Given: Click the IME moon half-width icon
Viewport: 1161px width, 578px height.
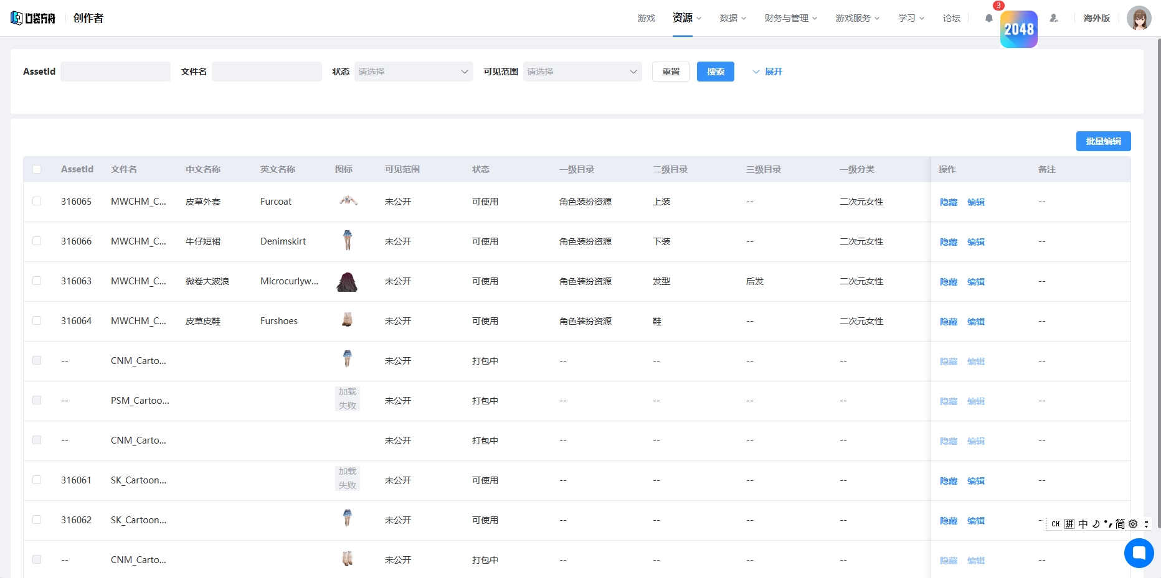Looking at the screenshot, I should click(1096, 524).
